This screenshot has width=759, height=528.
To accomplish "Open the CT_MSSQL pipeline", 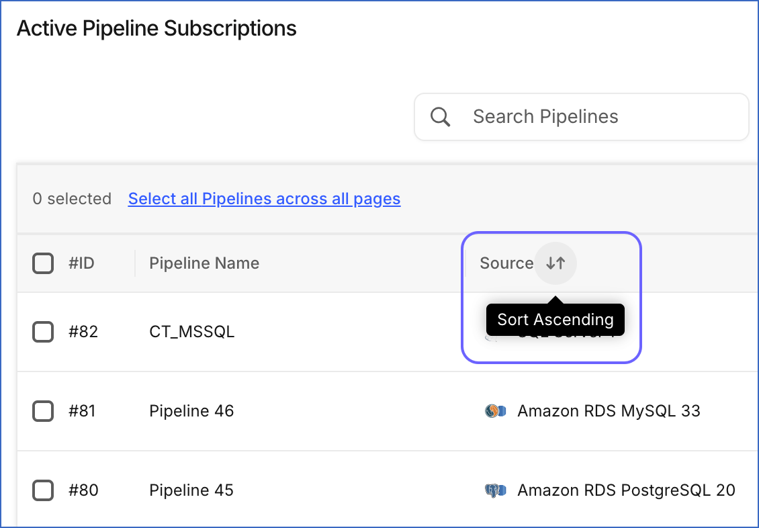I will (191, 332).
